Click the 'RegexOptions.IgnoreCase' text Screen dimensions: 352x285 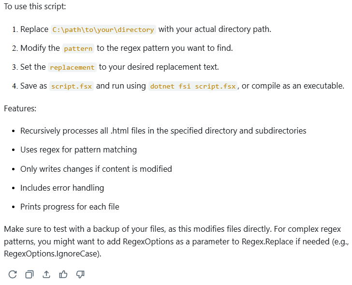51,254
